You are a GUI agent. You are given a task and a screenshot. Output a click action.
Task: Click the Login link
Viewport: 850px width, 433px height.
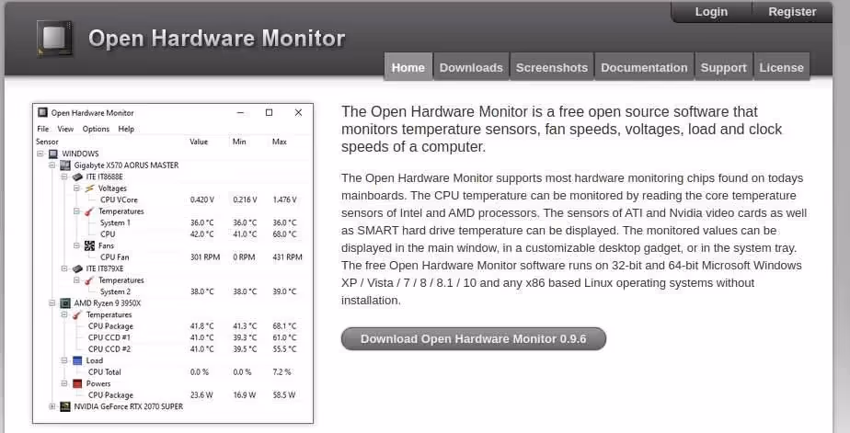(711, 11)
